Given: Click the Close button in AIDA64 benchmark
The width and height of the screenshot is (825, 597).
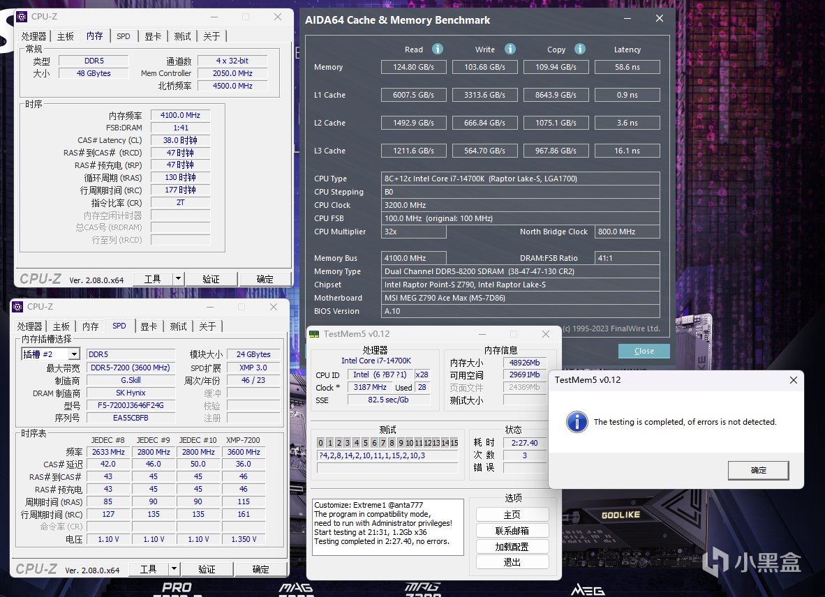Looking at the screenshot, I should [644, 351].
